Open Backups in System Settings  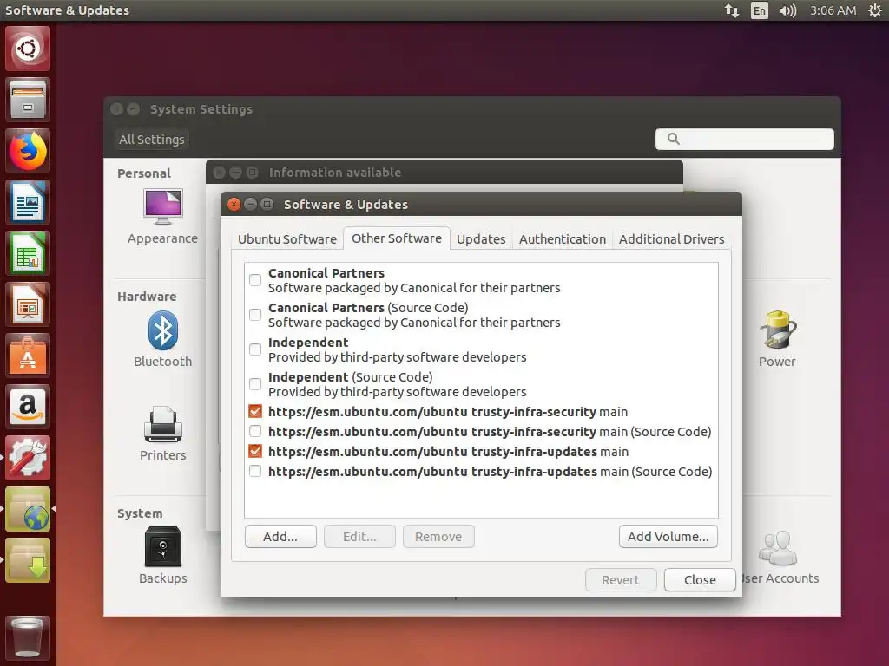tap(162, 556)
